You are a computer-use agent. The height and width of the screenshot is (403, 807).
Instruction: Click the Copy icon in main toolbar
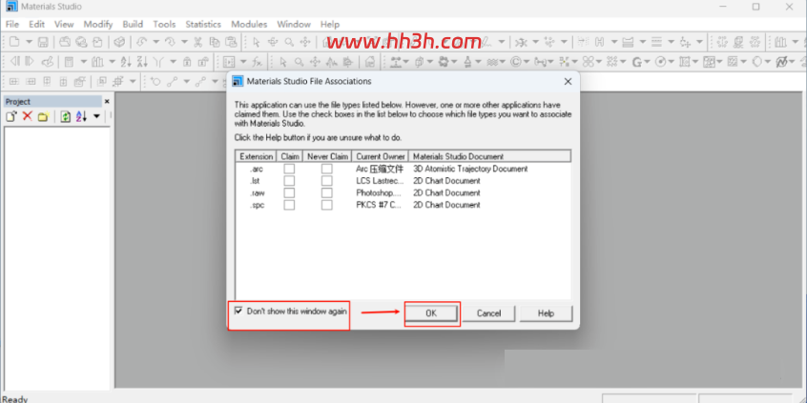click(x=215, y=42)
